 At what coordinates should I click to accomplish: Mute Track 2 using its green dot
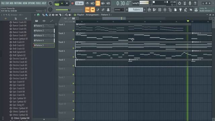[73, 39]
